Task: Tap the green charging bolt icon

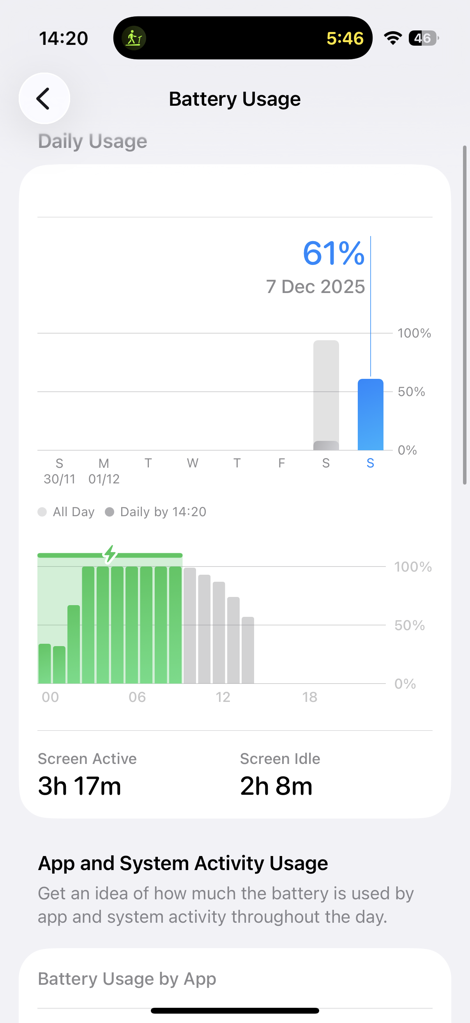Action: pyautogui.click(x=110, y=554)
